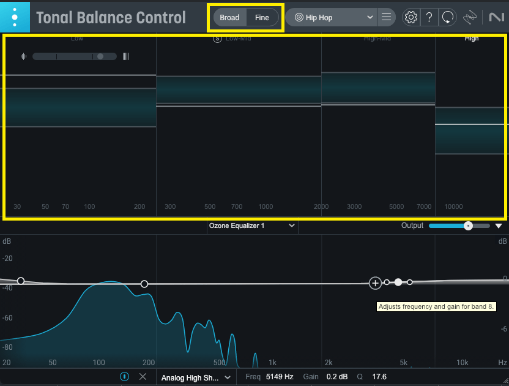This screenshot has height=386, width=509.
Task: Click the small EQ node left of filled node
Action: click(387, 282)
